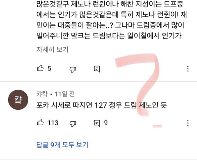Like the 카캭 comment with 113 likes
Image resolution: width=197 pixels, height=164 pixels.
click(40, 122)
